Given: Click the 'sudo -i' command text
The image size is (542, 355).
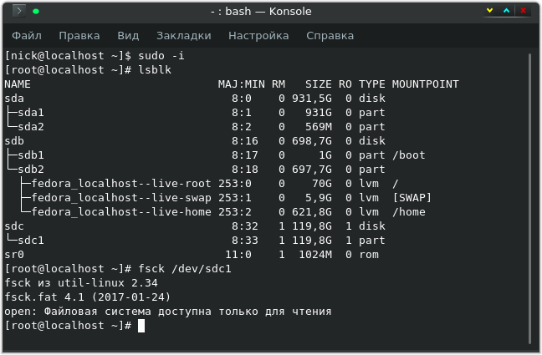Looking at the screenshot, I should click(x=161, y=56).
